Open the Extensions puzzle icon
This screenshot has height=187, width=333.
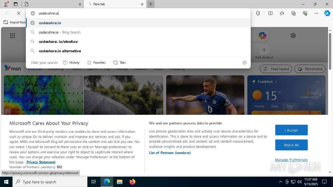point(258,13)
